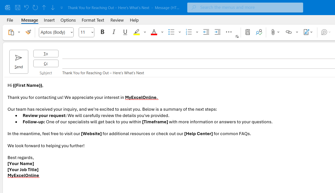Expand highlight color options arrow
This screenshot has width=335, height=193.
coord(145,32)
